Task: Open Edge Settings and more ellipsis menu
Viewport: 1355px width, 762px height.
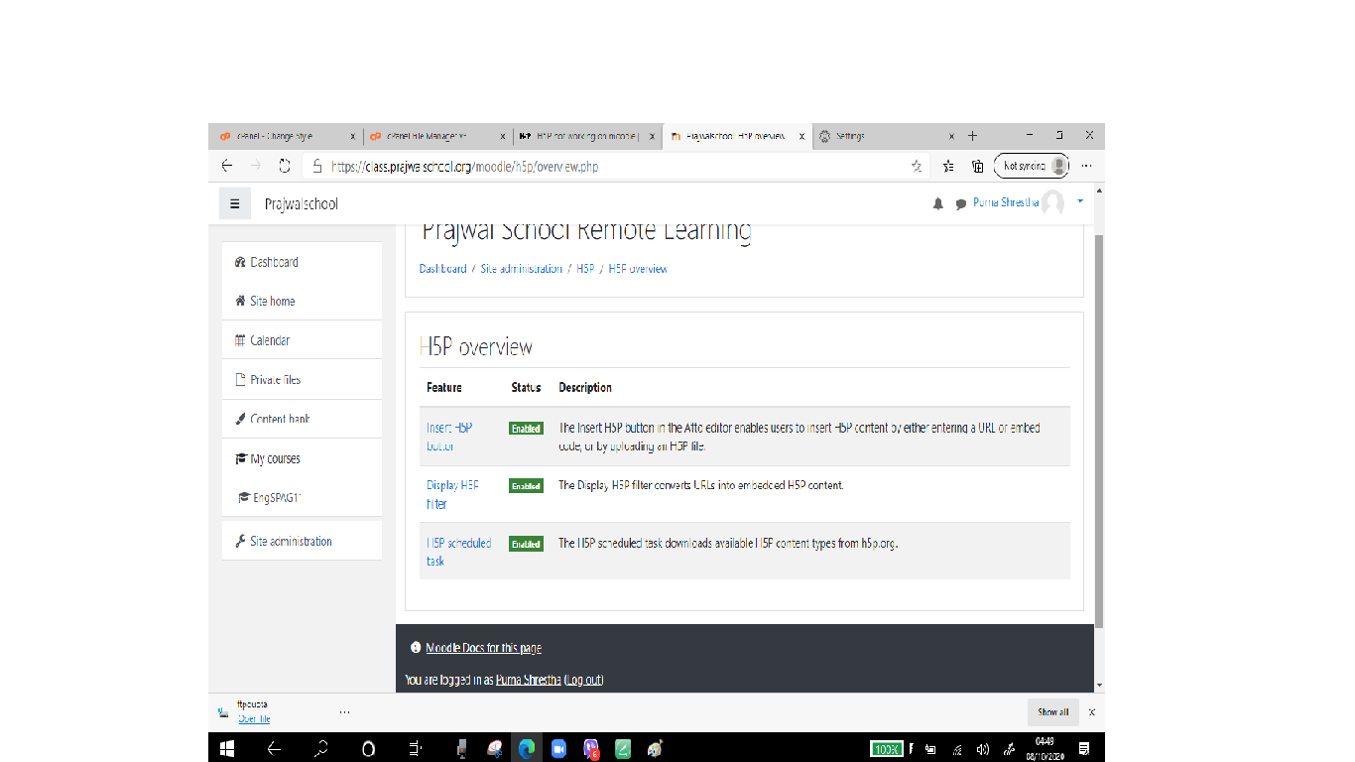Action: 1087,167
